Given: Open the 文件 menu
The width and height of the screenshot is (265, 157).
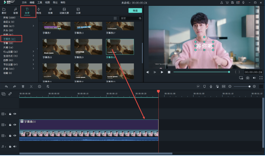Looking at the screenshot, I should tap(24, 3).
